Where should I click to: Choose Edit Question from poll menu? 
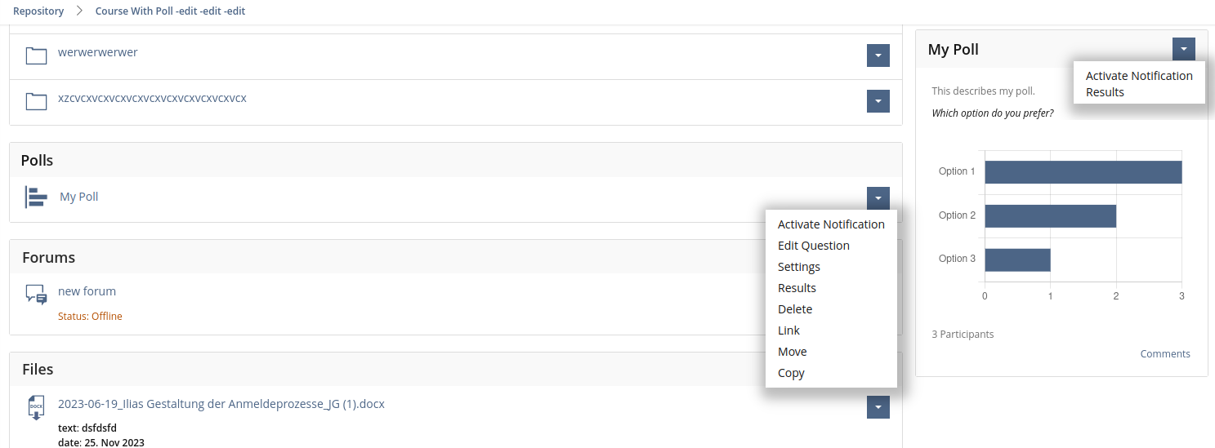(x=813, y=246)
